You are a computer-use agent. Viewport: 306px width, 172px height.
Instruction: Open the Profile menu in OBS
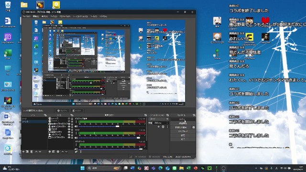point(65,16)
